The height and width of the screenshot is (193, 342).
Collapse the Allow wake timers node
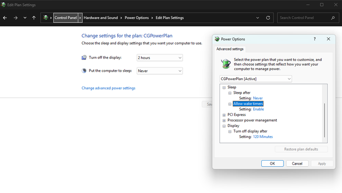pyautogui.click(x=230, y=104)
